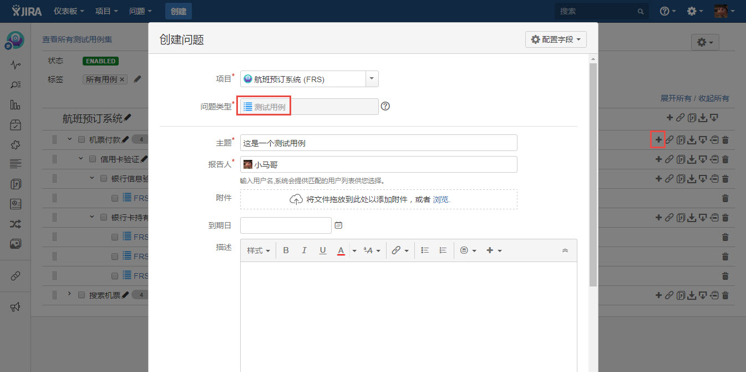
Task: Click the 查看所有测试用例集 link
Action: tap(78, 39)
